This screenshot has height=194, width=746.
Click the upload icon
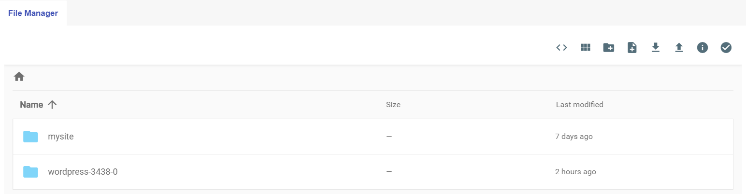click(679, 47)
